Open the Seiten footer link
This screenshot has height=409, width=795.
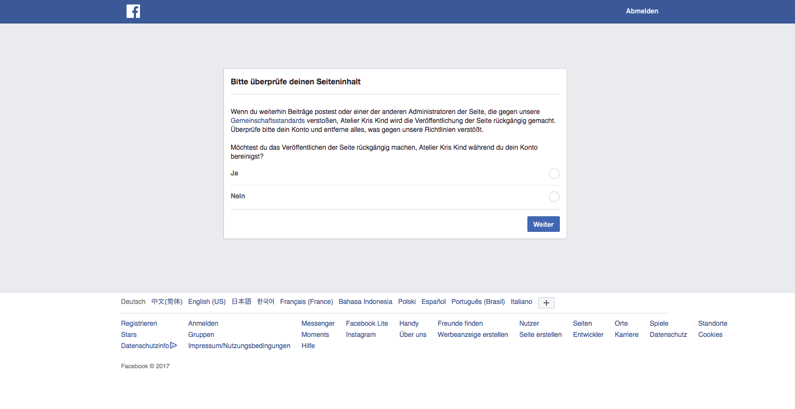click(582, 324)
